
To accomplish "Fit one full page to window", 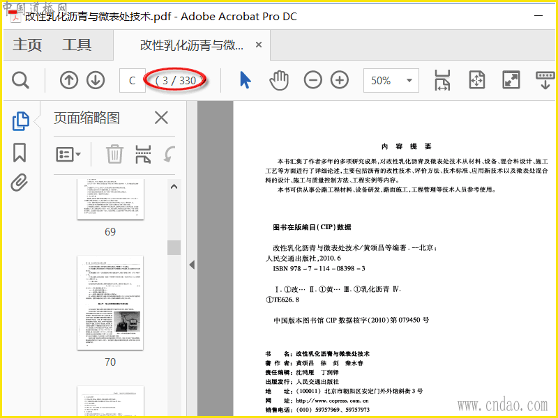I will [x=477, y=80].
